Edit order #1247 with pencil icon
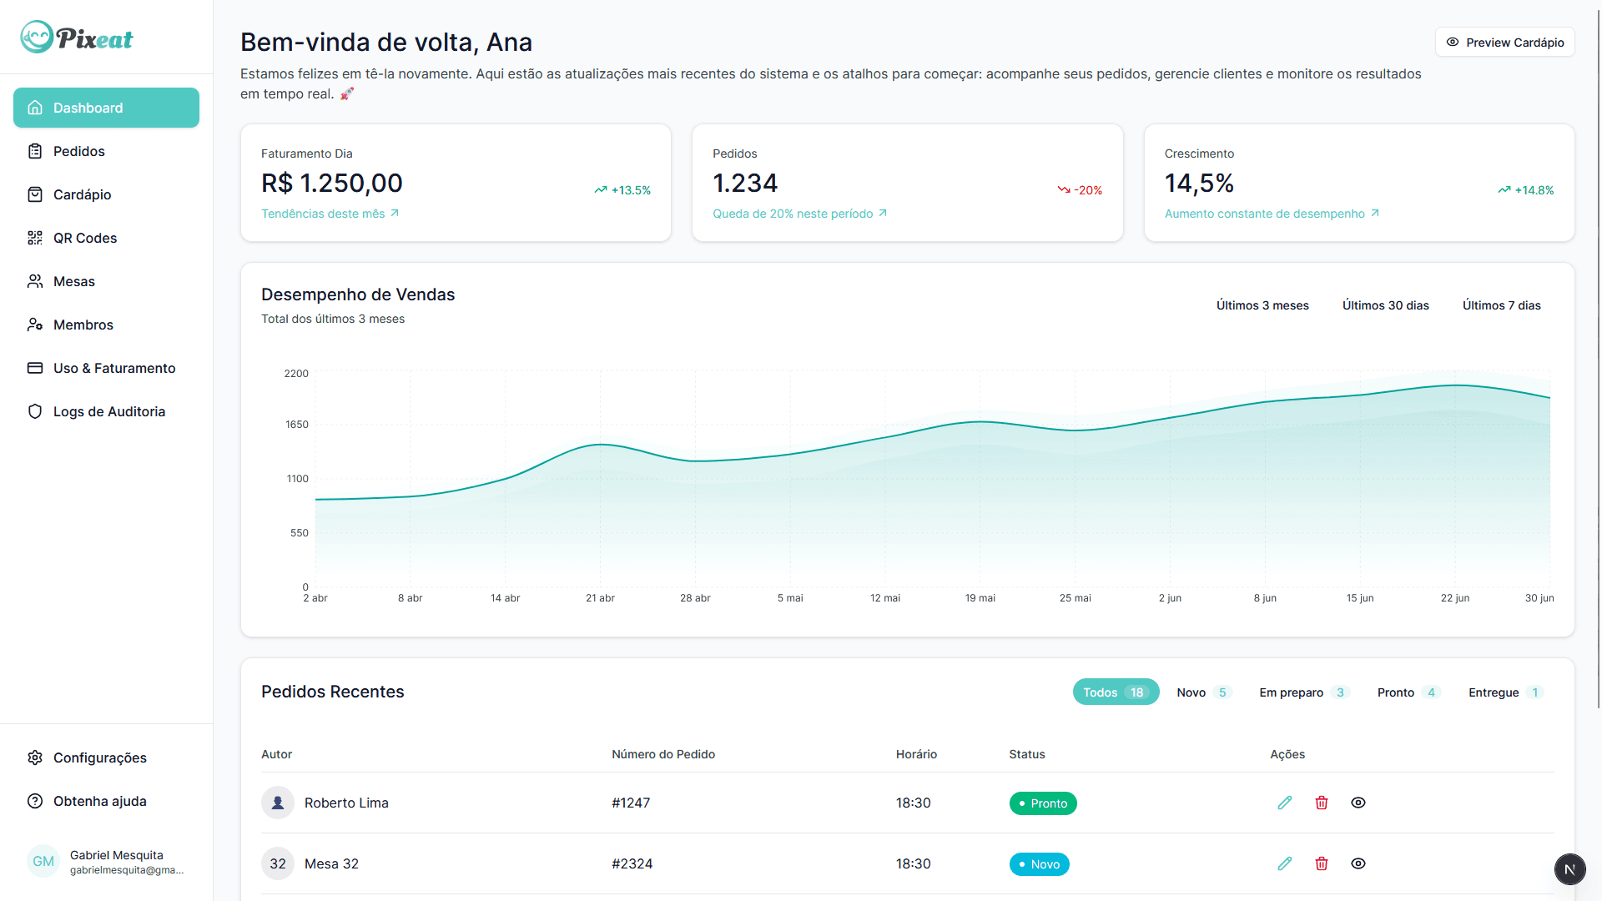Viewport: 1602px width, 901px height. click(x=1285, y=803)
